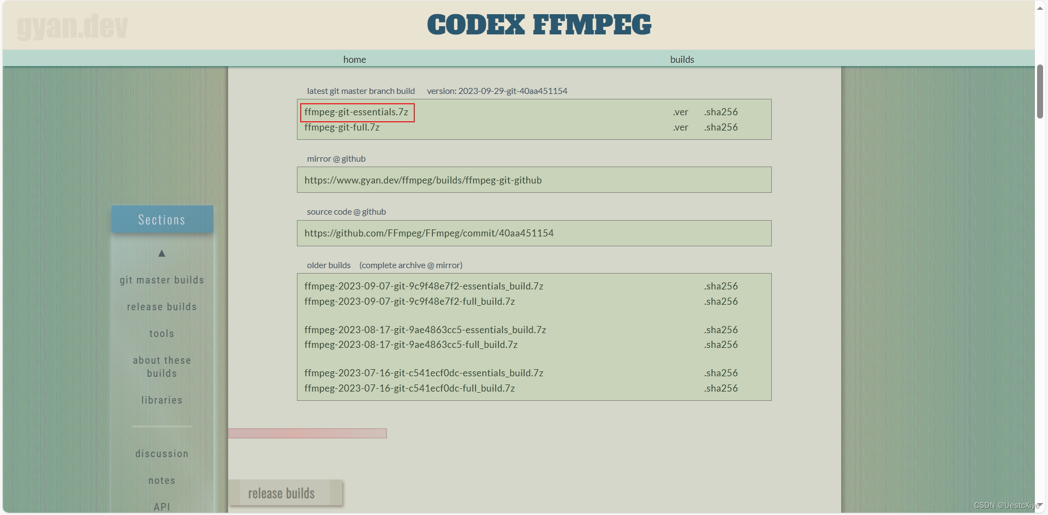Download 2023-08-17 essentials_build.7z
Screen dimensions: 1048x515
click(425, 330)
